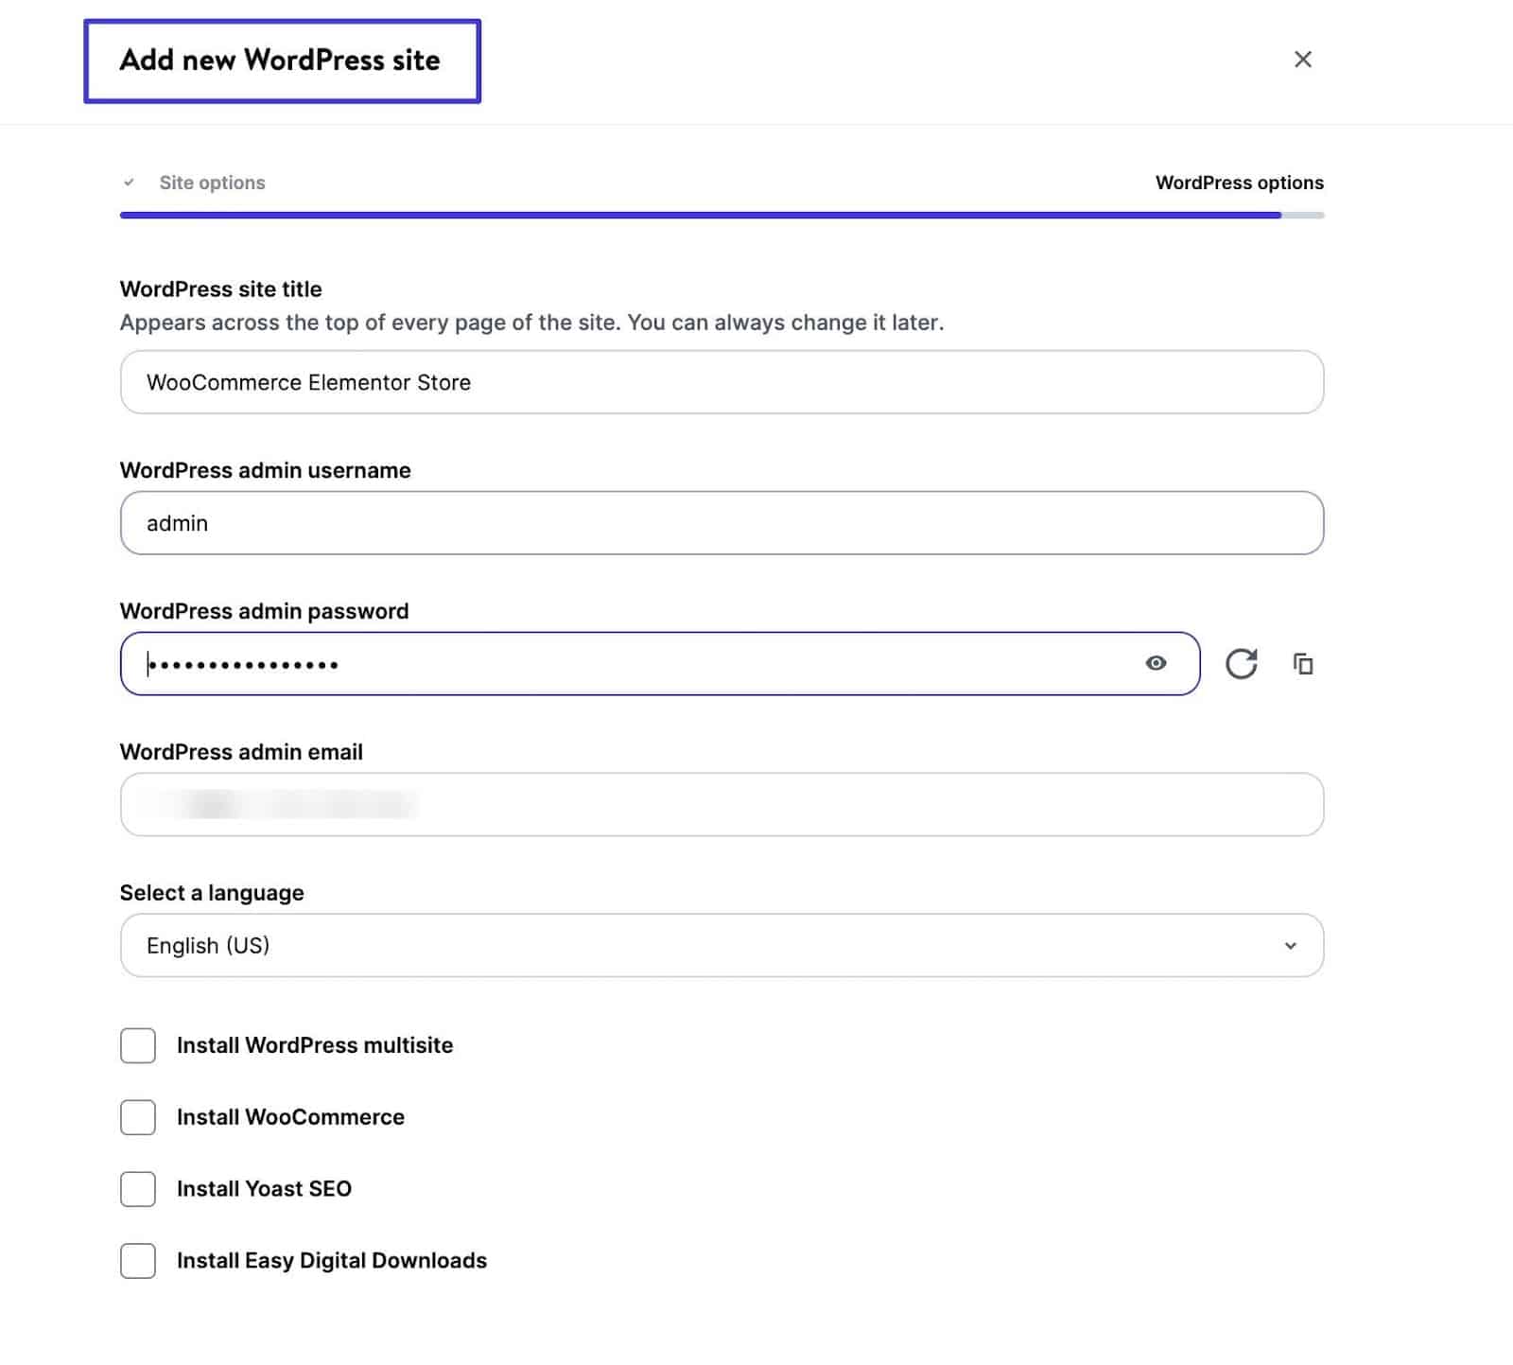The width and height of the screenshot is (1513, 1365).
Task: Check the Install WooCommerce option
Action: (x=137, y=1117)
